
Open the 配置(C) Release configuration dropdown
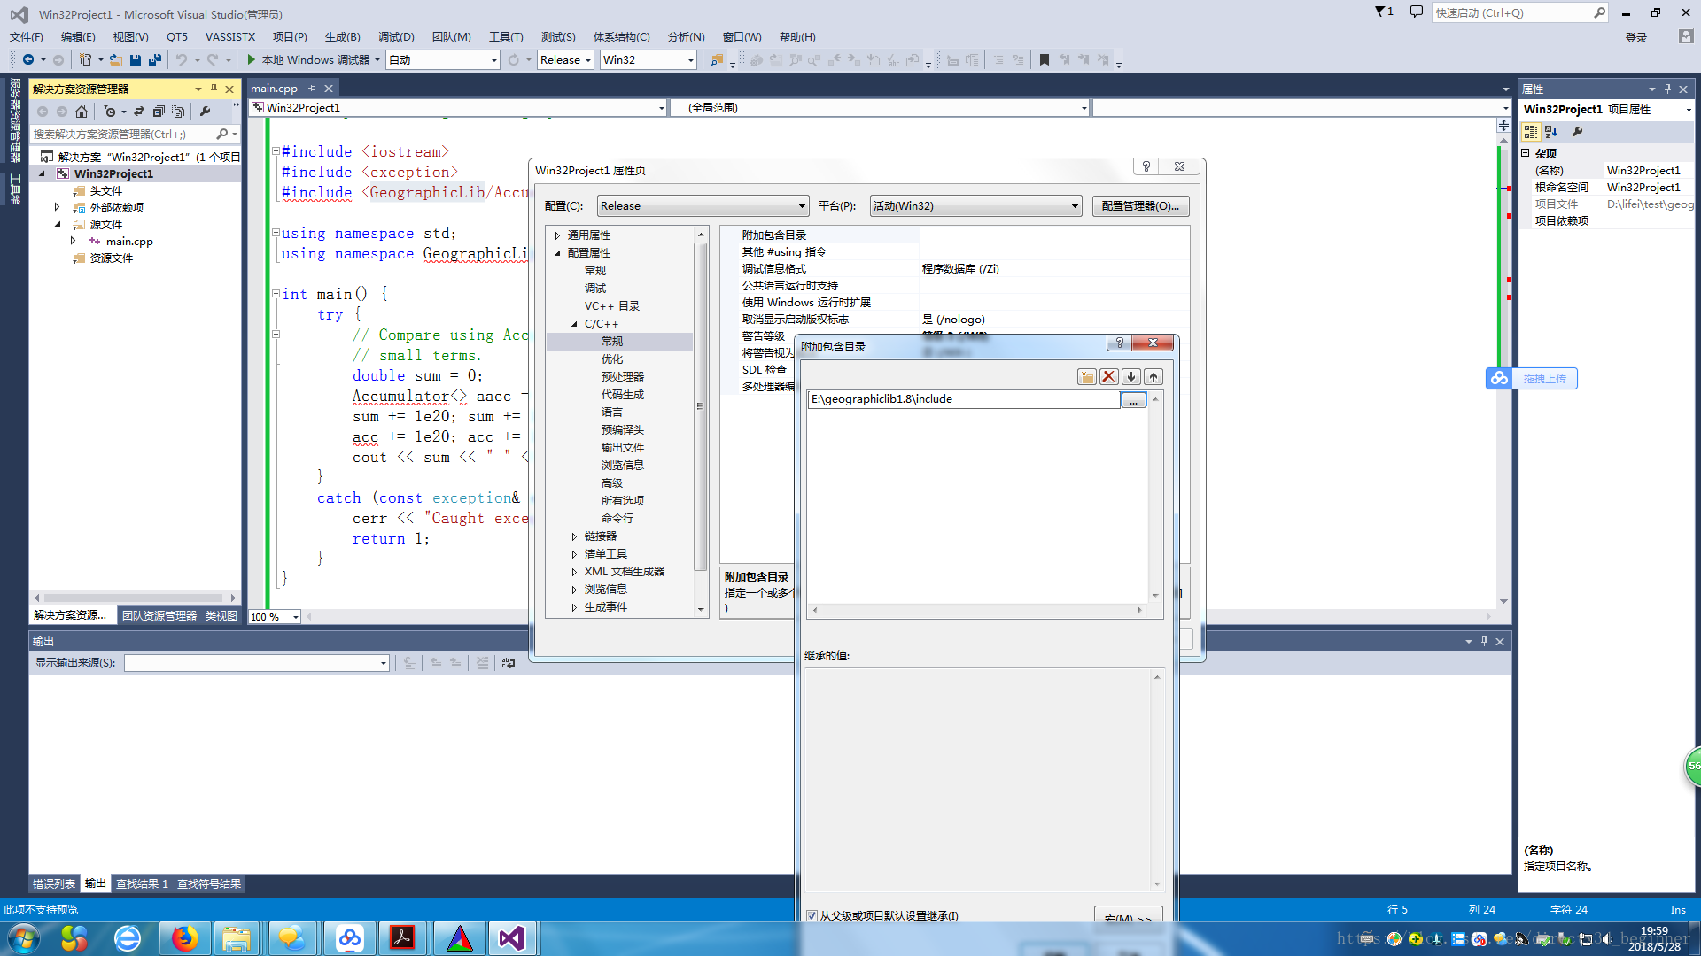click(703, 206)
